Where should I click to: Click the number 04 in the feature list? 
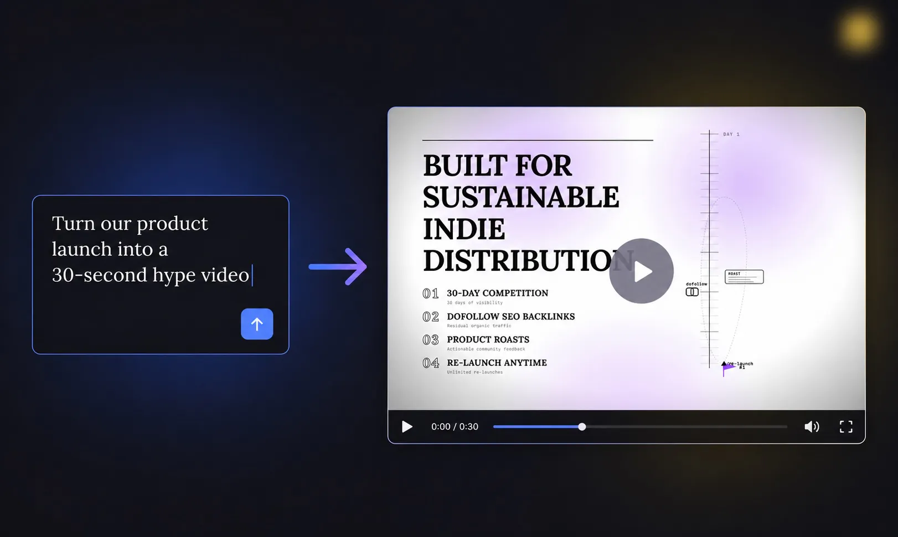pos(431,363)
